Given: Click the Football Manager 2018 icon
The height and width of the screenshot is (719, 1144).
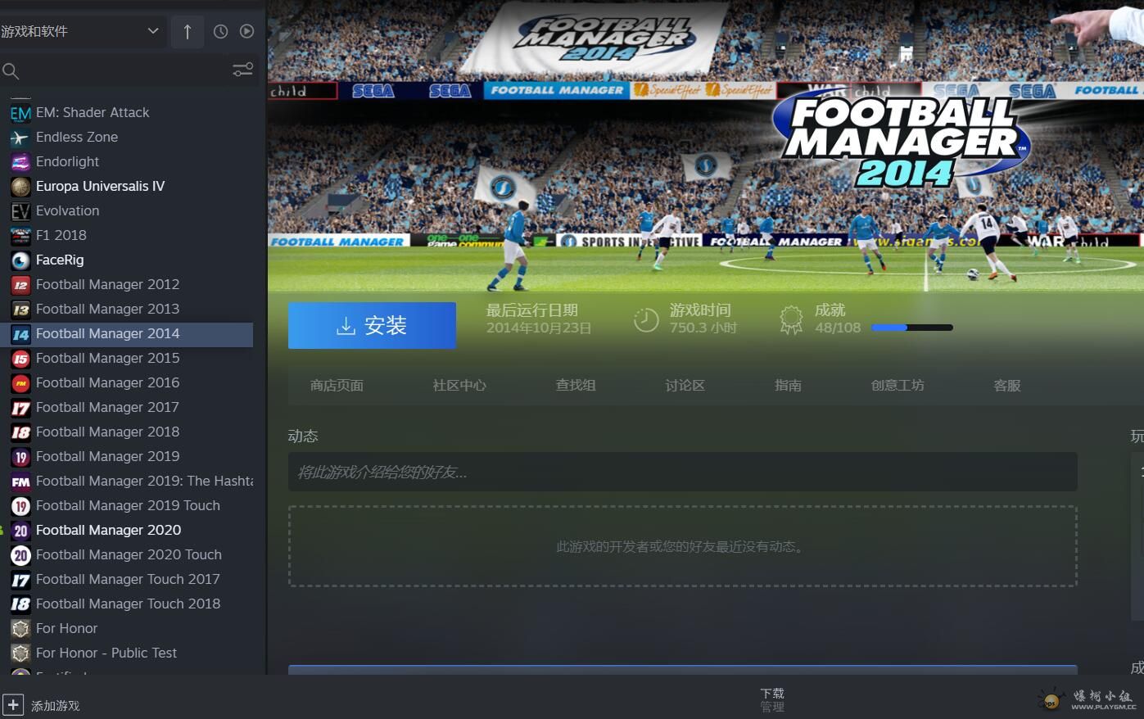Looking at the screenshot, I should (x=20, y=432).
